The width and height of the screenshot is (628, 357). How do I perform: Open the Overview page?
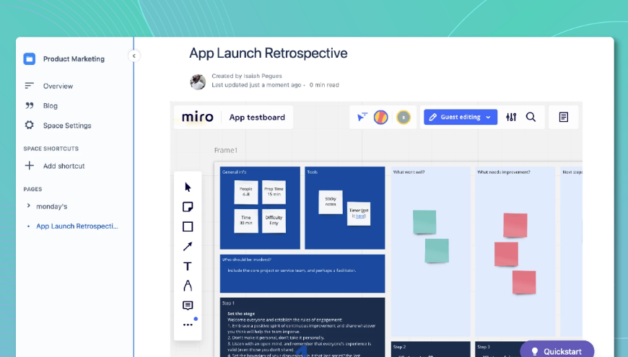[58, 86]
